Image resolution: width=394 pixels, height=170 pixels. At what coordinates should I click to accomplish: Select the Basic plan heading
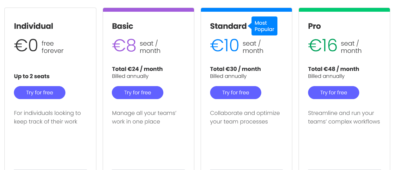pyautogui.click(x=123, y=26)
